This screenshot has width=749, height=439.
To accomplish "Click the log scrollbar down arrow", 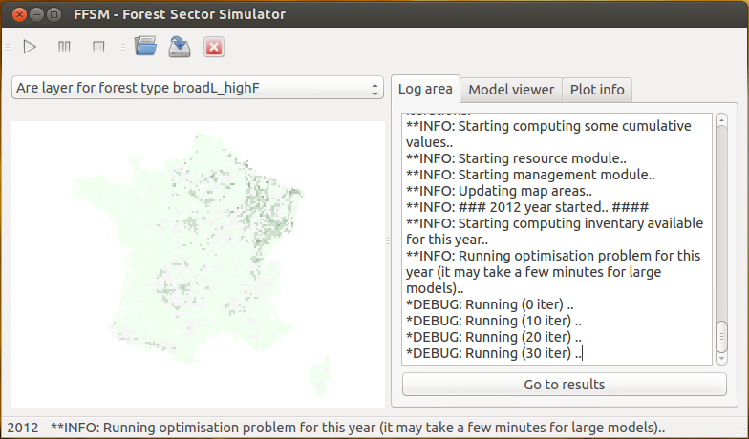I will point(722,359).
